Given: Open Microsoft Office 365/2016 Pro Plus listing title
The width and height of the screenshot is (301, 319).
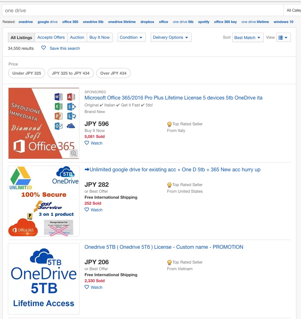Looking at the screenshot, I should click(174, 98).
